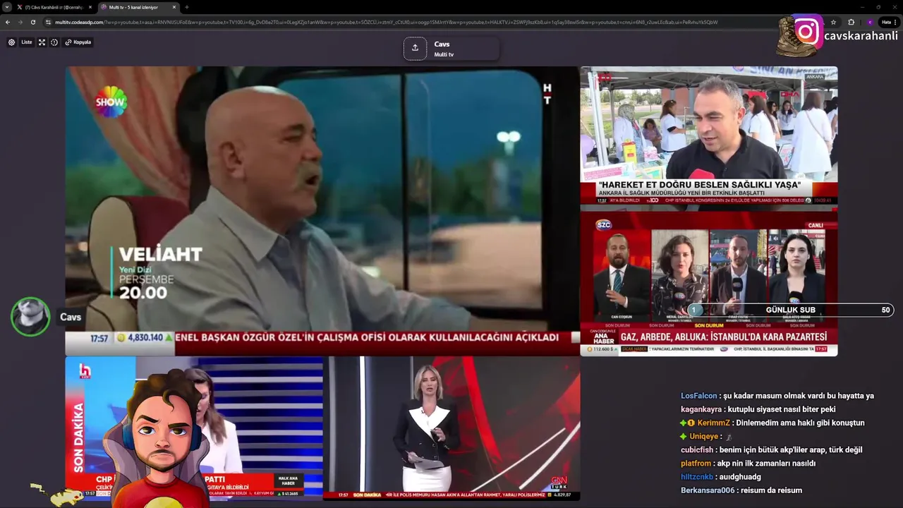Select the Multi tv - 5 kanal izleniyor tab

pos(138,7)
